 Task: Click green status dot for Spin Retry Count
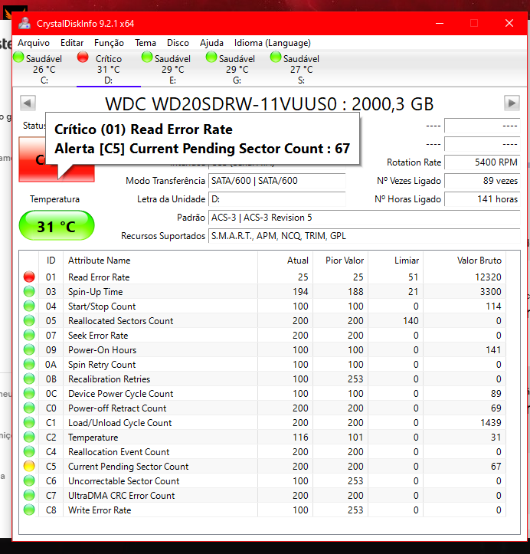[x=29, y=364]
